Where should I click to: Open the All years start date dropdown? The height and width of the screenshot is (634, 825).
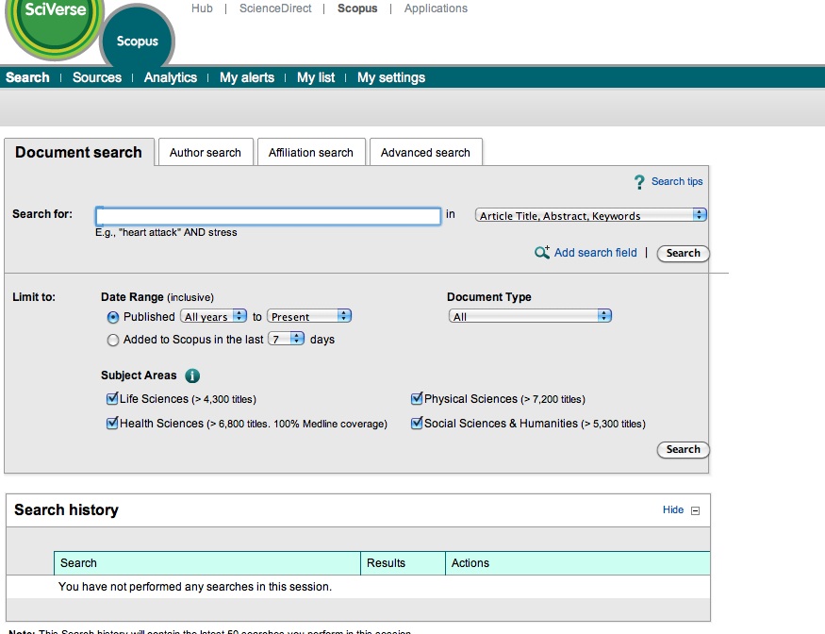coord(214,316)
